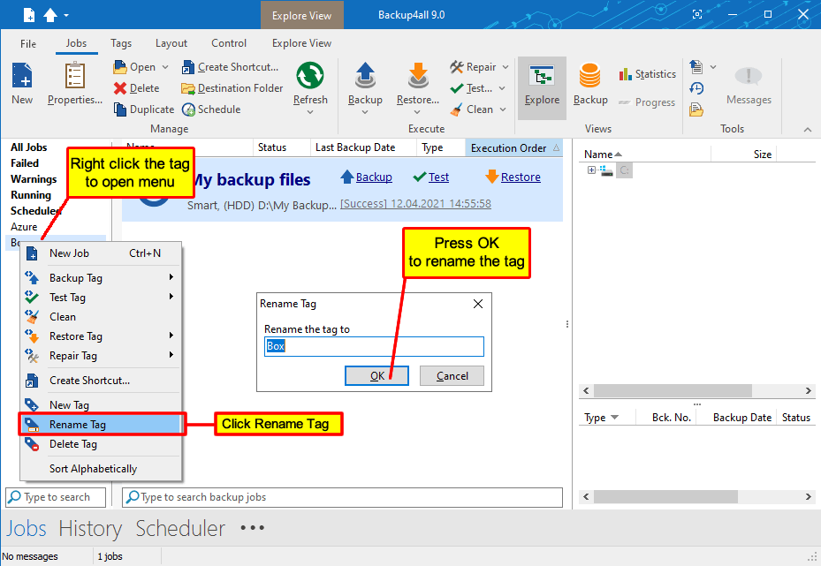Open the title bar quick access dropdown arrow
821x566 pixels.
coord(66,16)
